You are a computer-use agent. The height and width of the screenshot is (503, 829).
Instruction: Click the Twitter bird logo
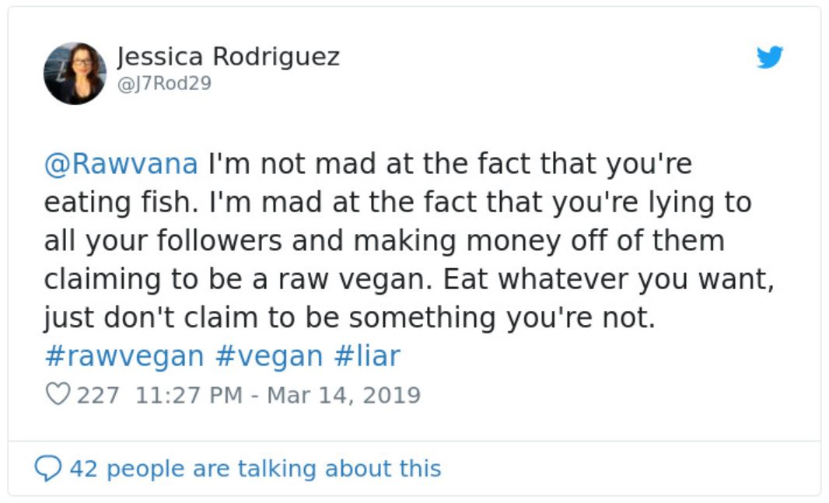coord(769,57)
